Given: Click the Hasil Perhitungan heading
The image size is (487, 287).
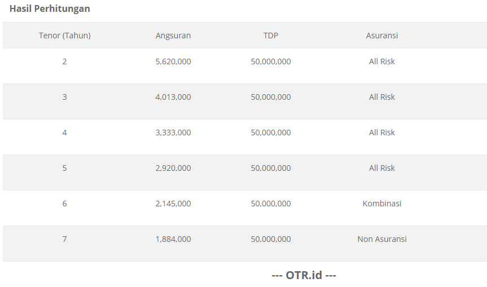Looking at the screenshot, I should (x=50, y=9).
